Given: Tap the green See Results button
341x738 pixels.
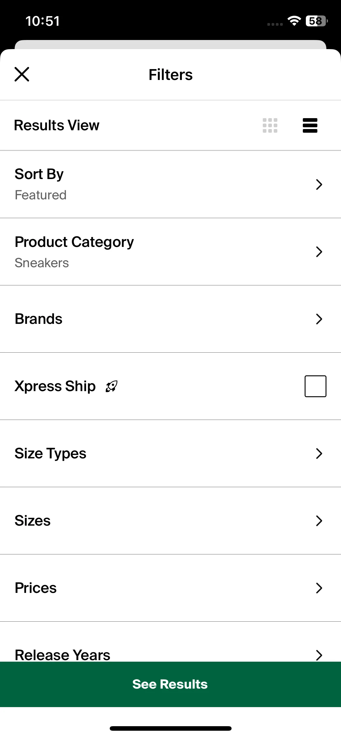Looking at the screenshot, I should [x=170, y=684].
